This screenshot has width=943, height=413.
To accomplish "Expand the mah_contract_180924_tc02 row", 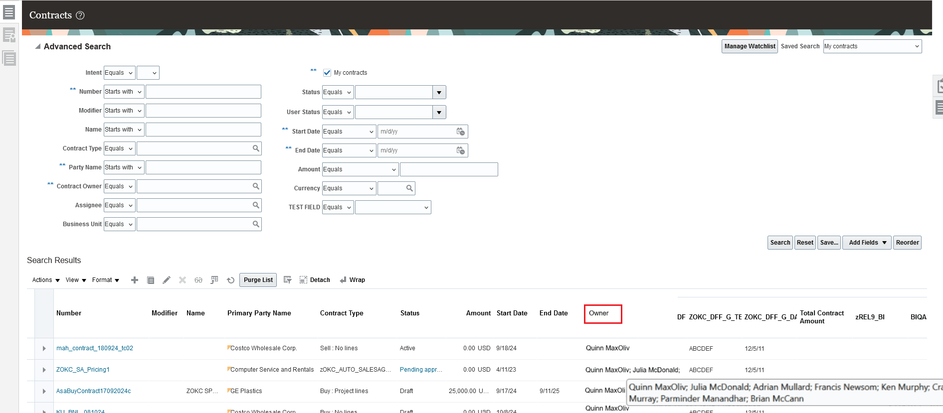I will click(x=44, y=349).
